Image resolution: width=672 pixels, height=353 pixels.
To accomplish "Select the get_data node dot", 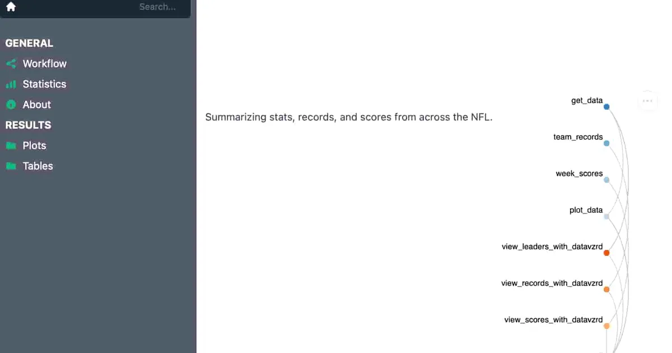I will (606, 106).
